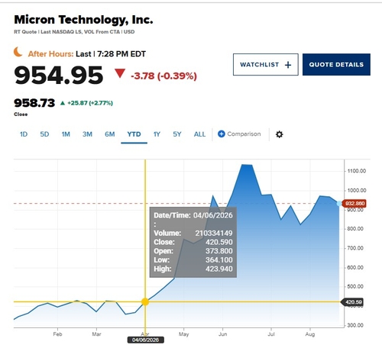
Task: Choose the 6M chart range
Action: (x=110, y=134)
